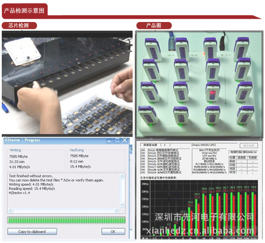Maximize the H2testw Progress window
Screen dimensions: 265x243
coord(118,140)
